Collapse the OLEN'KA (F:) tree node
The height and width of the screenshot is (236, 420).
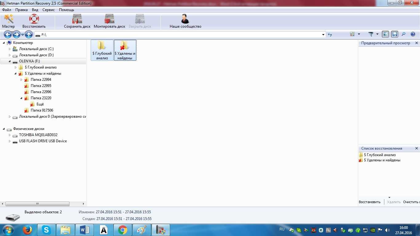(10, 61)
